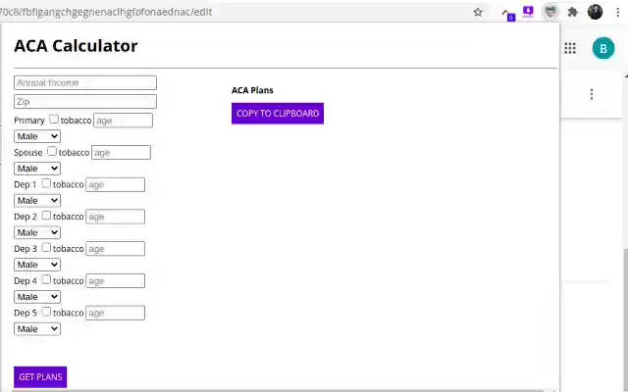
Task: Open the teal B account avatar
Action: tap(603, 48)
